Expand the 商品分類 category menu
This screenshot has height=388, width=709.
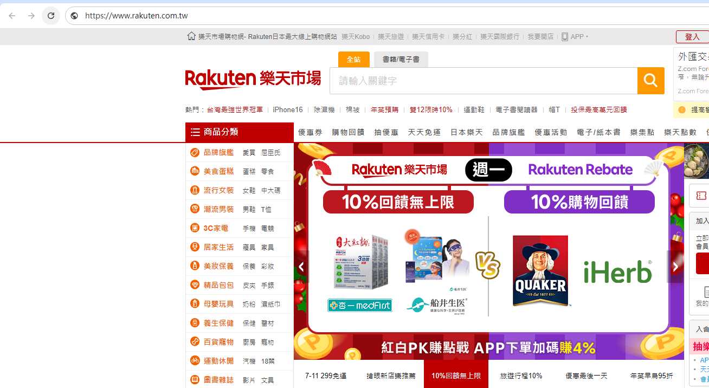tap(239, 132)
